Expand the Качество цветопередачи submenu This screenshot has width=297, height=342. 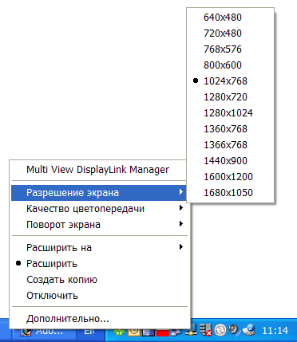[x=100, y=209]
